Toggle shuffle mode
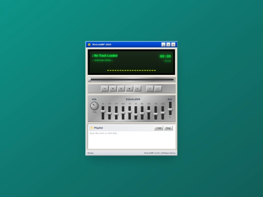The width and height of the screenshot is (263, 197). pyautogui.click(x=150, y=89)
